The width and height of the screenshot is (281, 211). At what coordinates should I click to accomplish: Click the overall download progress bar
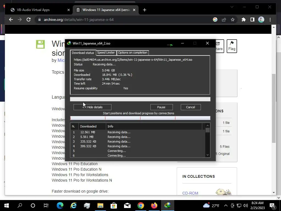(140, 99)
